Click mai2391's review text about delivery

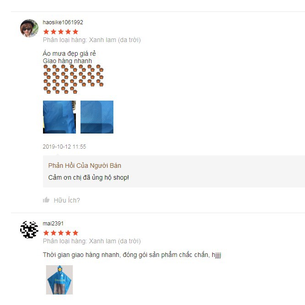click(x=132, y=255)
